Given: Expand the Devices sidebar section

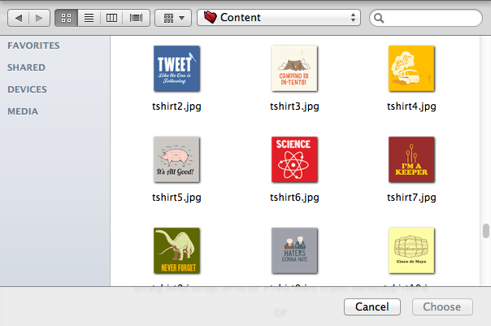Looking at the screenshot, I should tap(27, 89).
